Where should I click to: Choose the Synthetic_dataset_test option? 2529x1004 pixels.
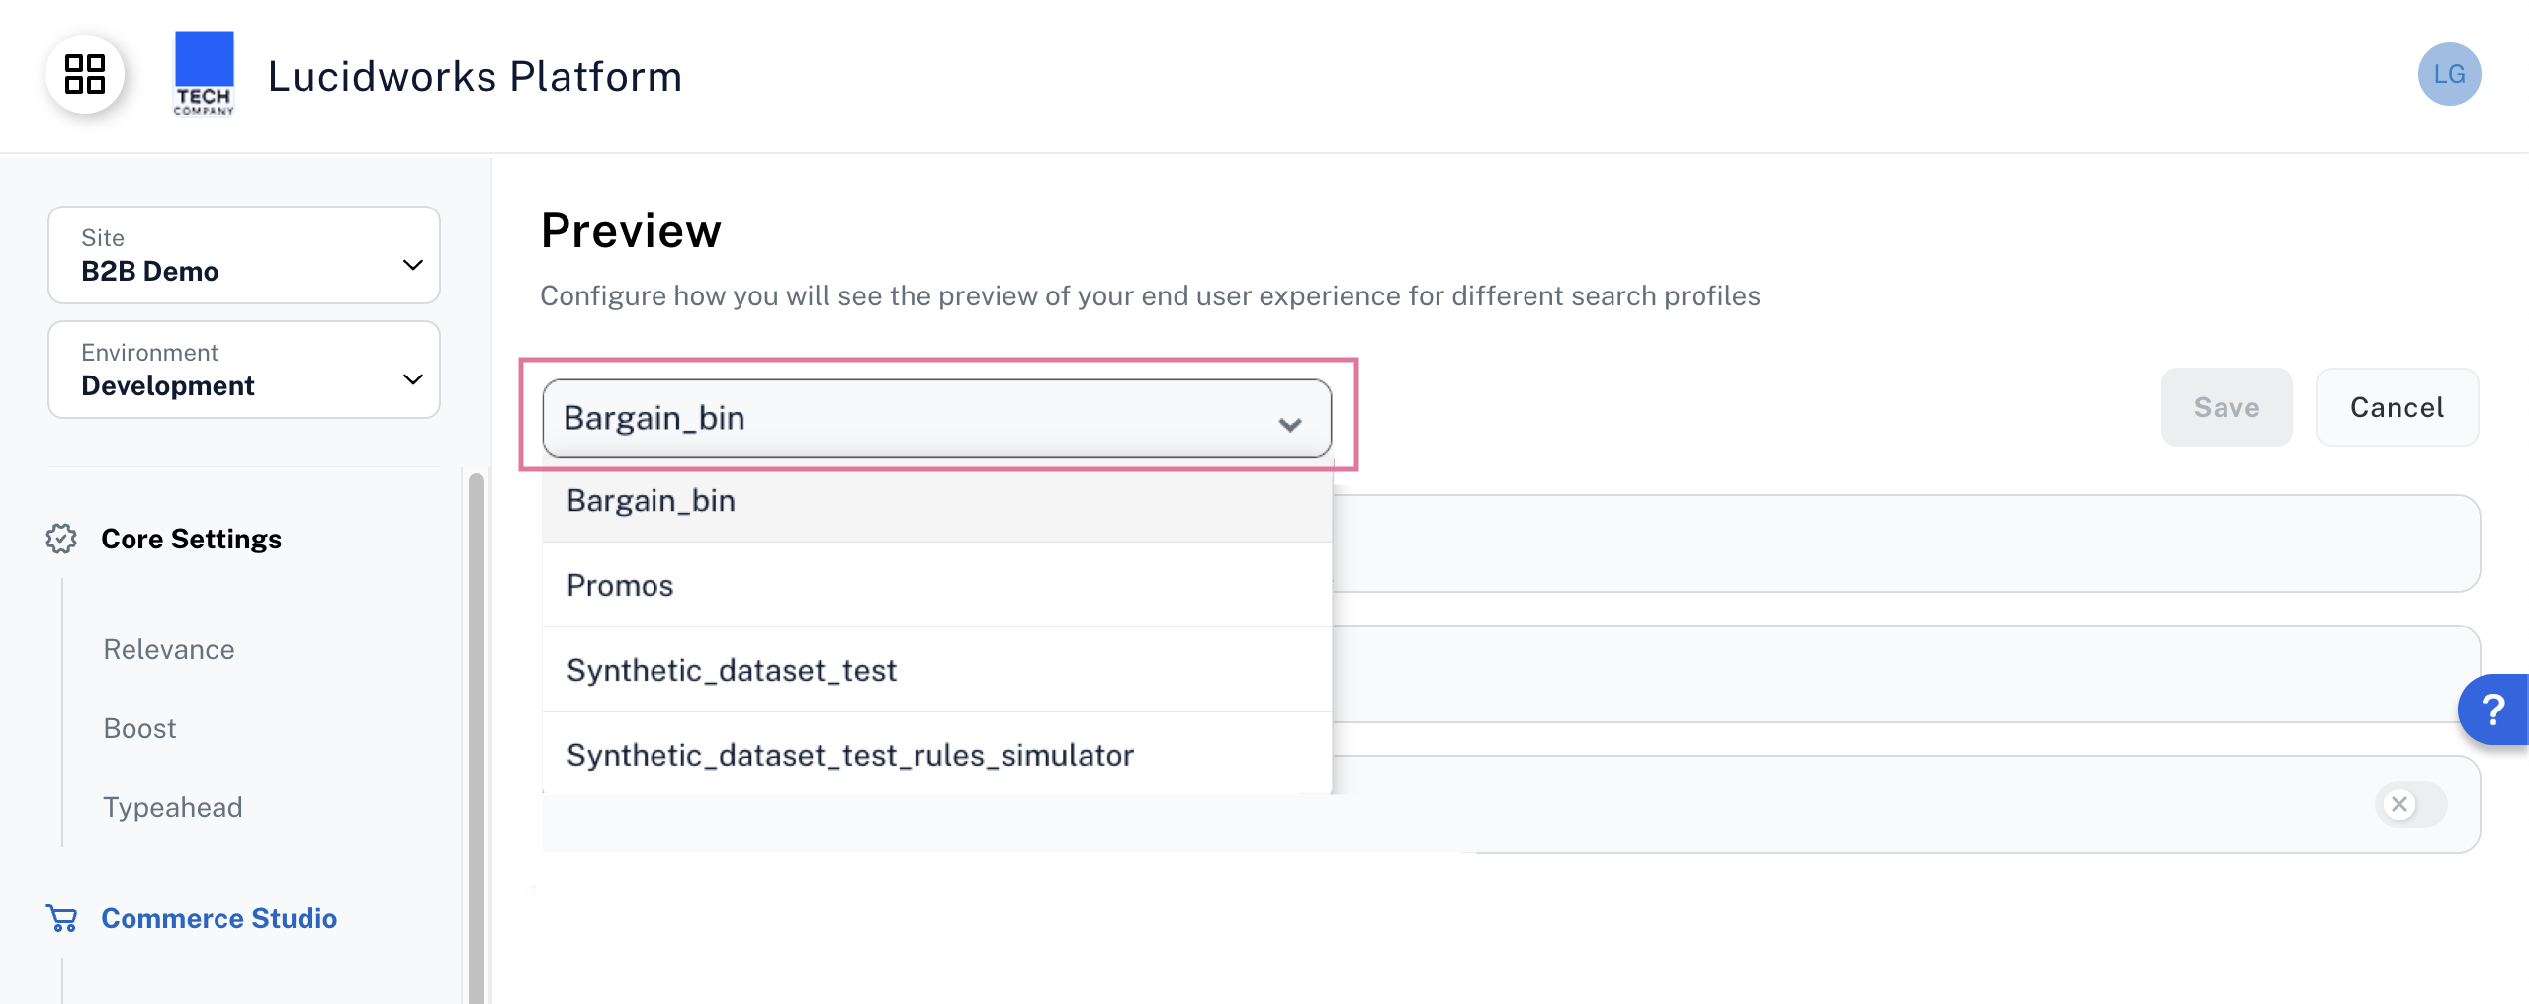click(x=936, y=670)
